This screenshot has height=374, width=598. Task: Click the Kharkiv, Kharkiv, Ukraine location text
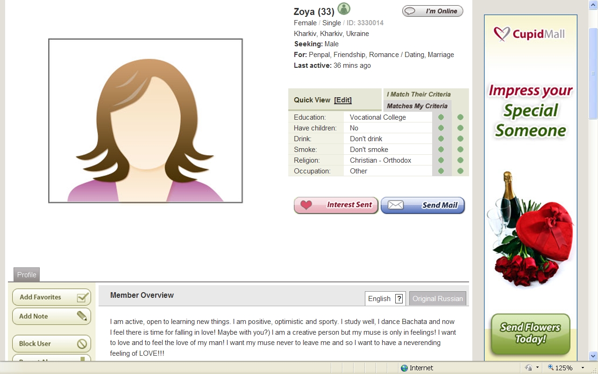click(x=331, y=34)
